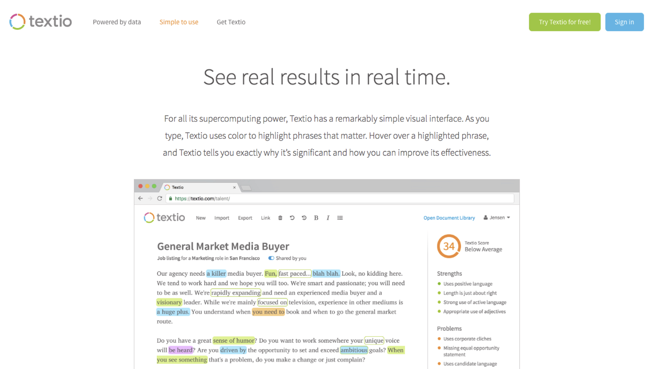Viewport: 656px width, 369px height.
Task: Click the outlined phrase 'rapidly expanding'
Action: (236, 292)
